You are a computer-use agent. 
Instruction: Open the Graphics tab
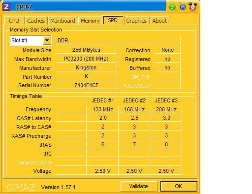pyautogui.click(x=136, y=21)
